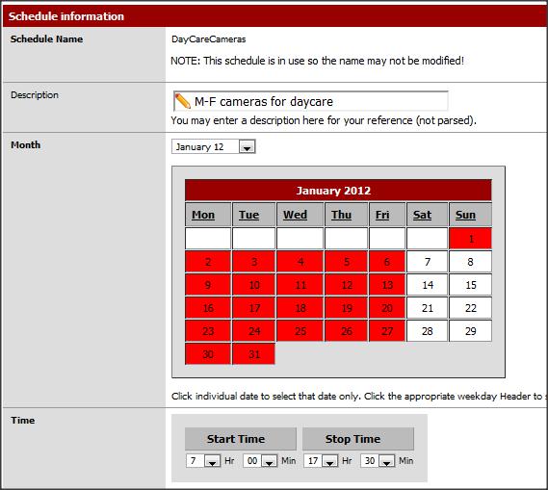The height and width of the screenshot is (490, 548).
Task: Select all Mondays via Mon header
Action: pyautogui.click(x=203, y=215)
